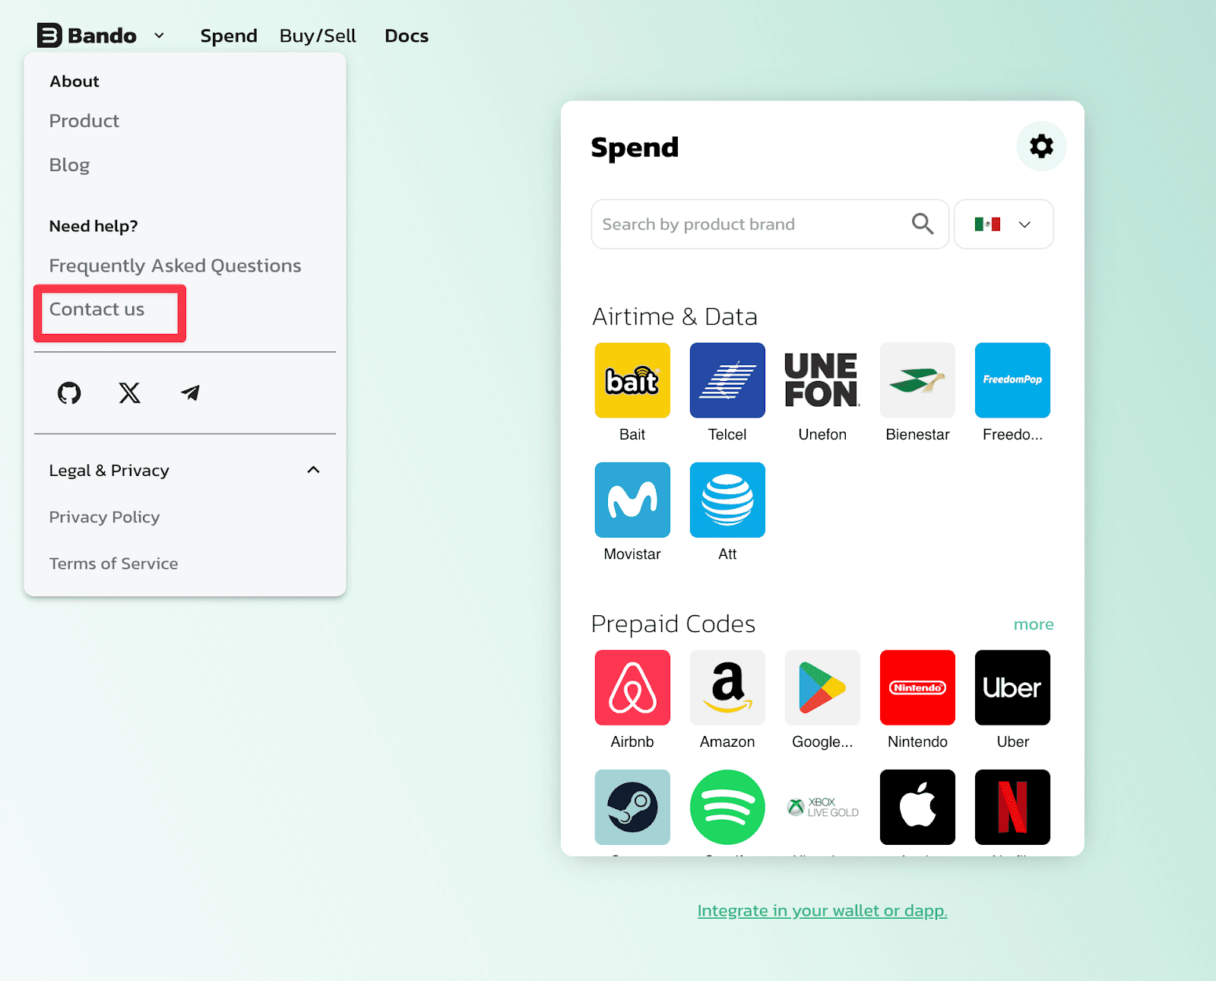1216x981 pixels.
Task: Select the Telcel airtime tile
Action: [727, 380]
